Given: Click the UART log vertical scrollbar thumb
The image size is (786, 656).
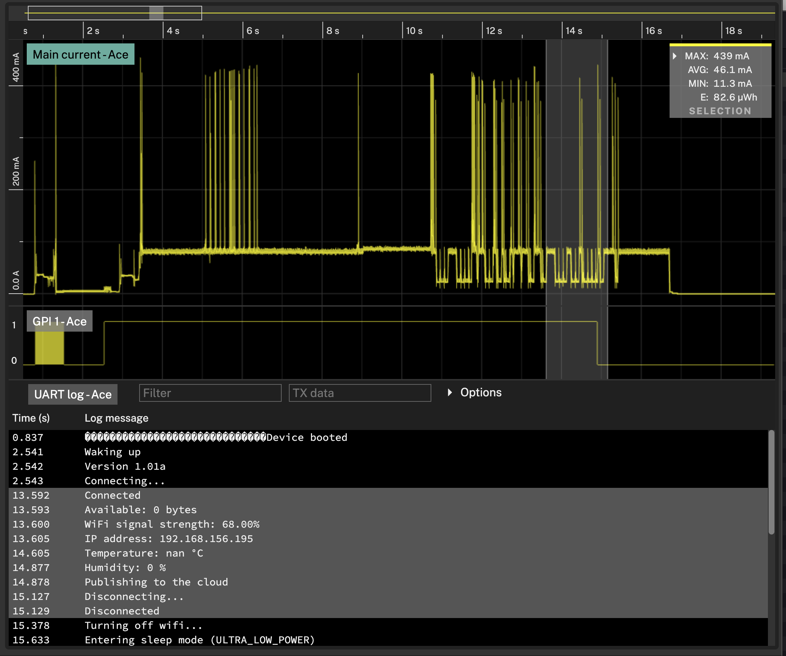Looking at the screenshot, I should [x=771, y=483].
